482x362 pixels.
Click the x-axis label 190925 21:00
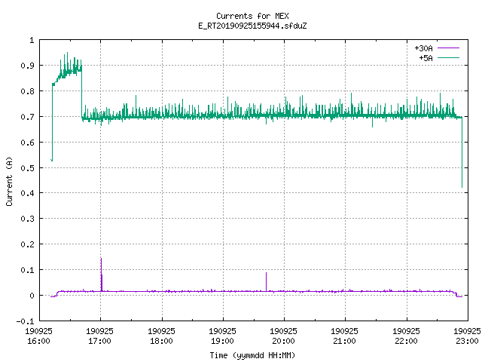tap(345, 336)
